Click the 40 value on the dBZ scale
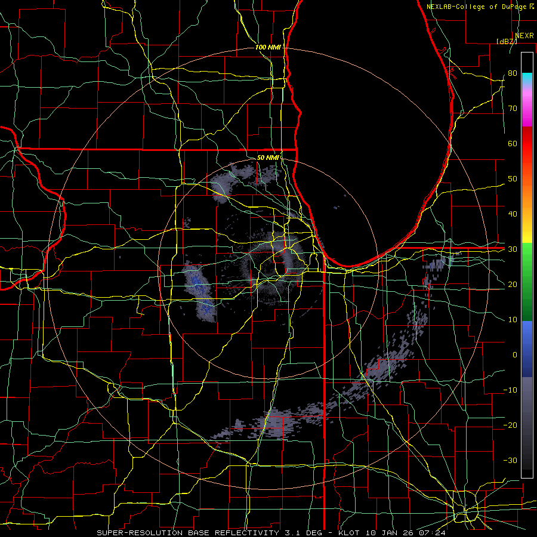 (513, 214)
